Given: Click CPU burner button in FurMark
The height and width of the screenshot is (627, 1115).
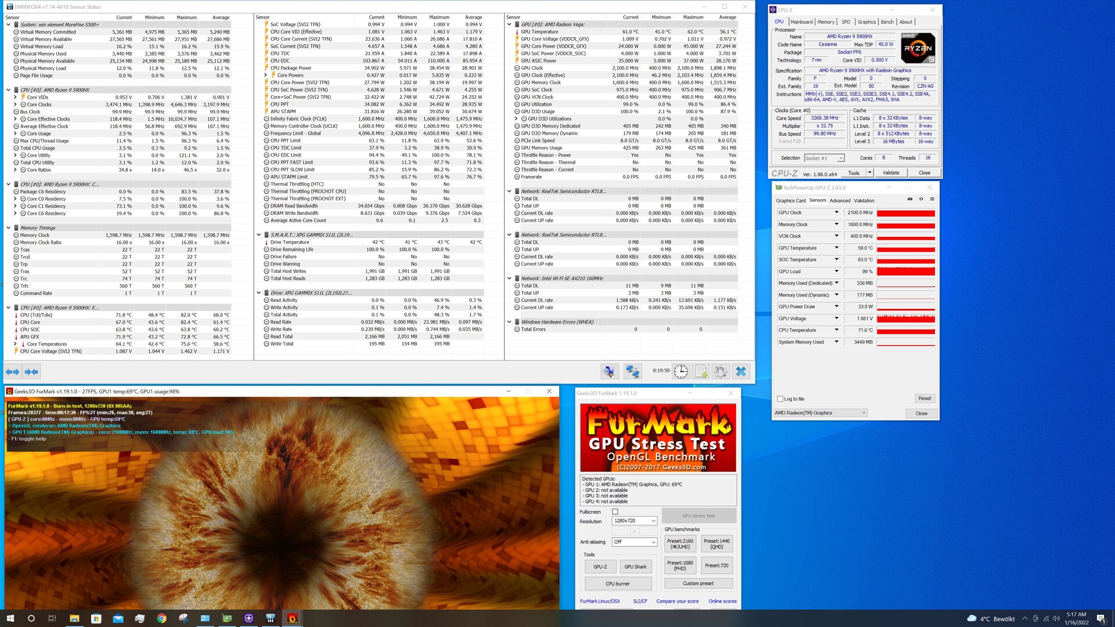Looking at the screenshot, I should coord(617,583).
